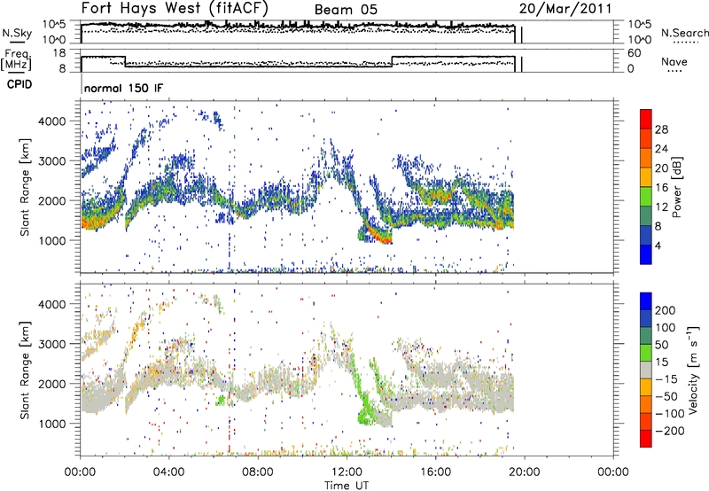Click the 2000 range tick in velocity panel
709x491 pixels.
pyautogui.click(x=52, y=384)
